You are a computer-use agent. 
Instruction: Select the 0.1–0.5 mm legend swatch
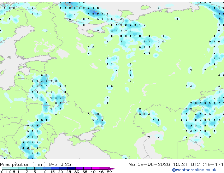point(6,168)
